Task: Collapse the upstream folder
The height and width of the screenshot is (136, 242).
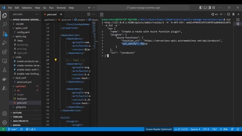Action: coord(25,86)
